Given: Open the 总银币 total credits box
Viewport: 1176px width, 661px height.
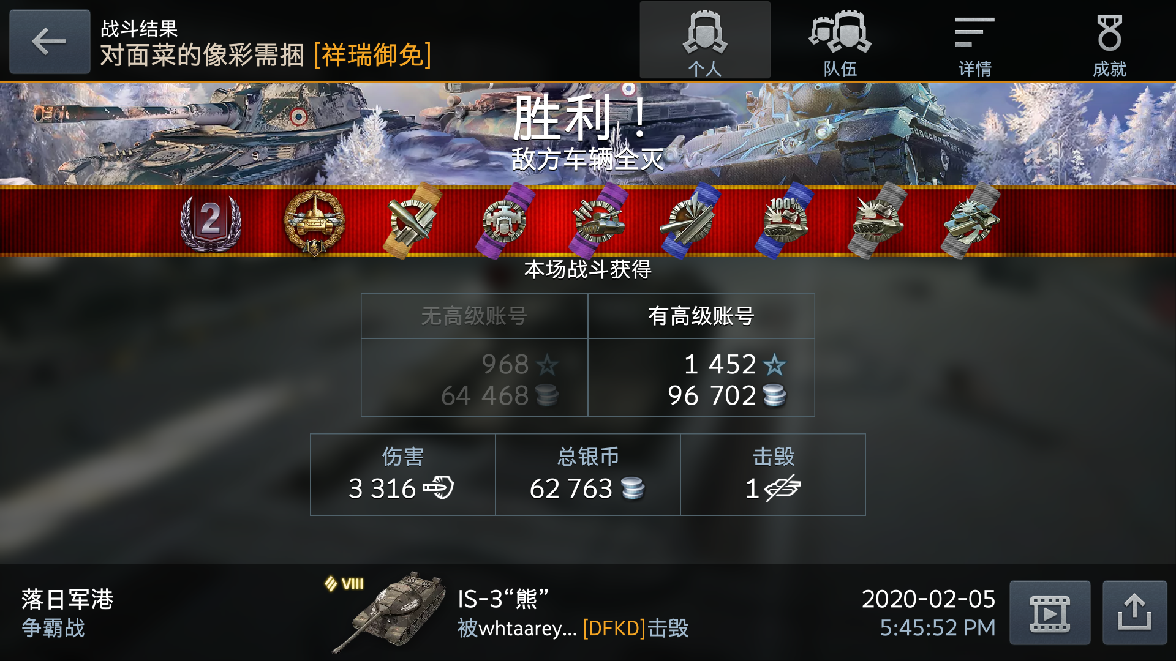Looking at the screenshot, I should [x=588, y=474].
